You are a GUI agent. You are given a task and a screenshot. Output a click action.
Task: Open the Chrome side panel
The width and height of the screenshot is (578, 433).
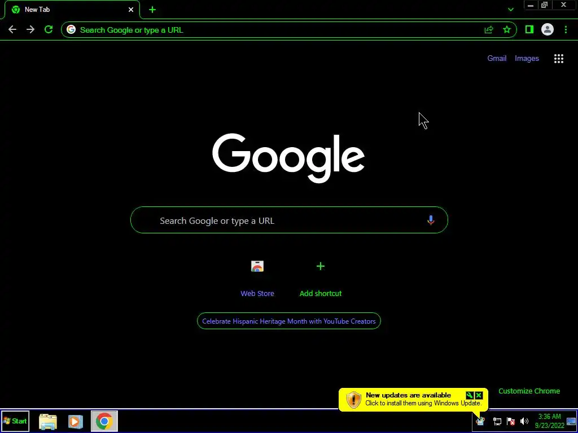(529, 29)
